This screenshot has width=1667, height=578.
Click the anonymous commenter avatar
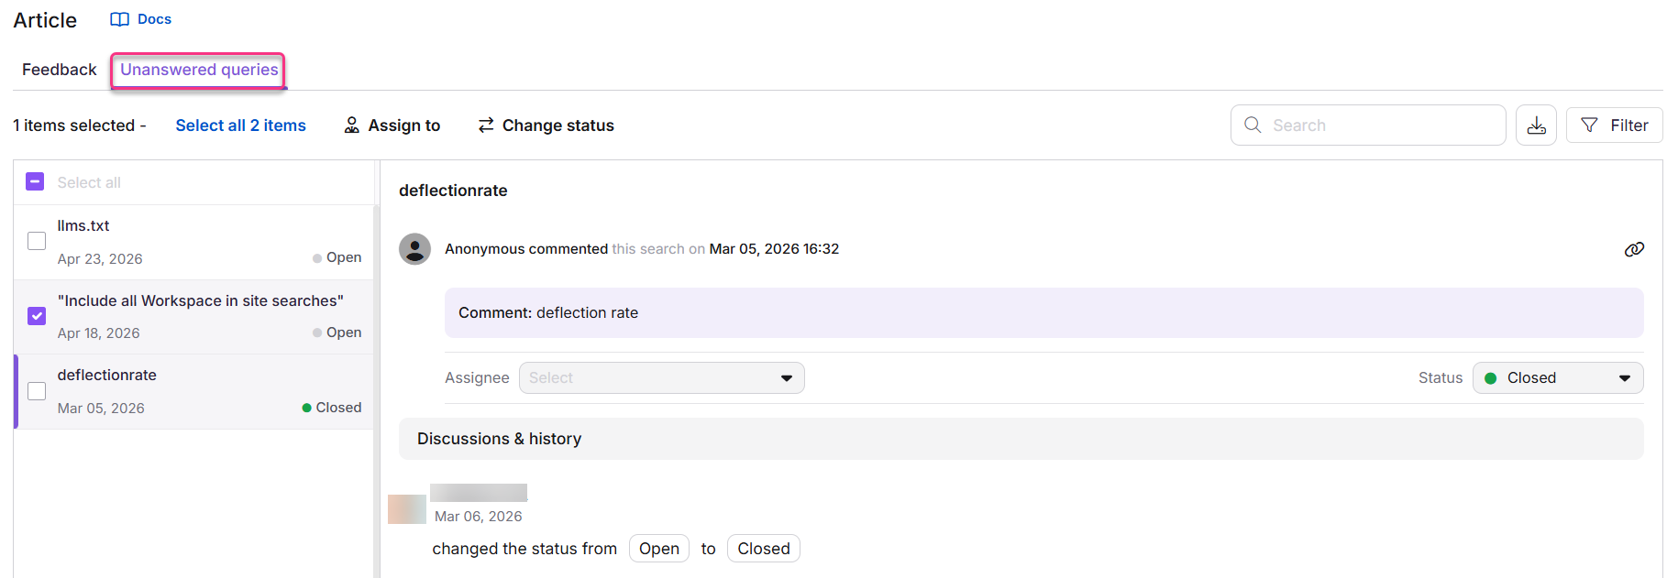415,249
